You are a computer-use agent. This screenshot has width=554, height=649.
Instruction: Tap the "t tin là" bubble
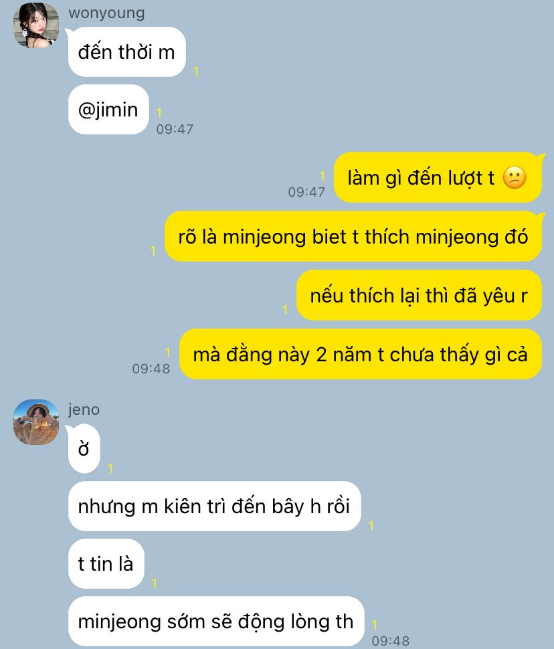click(x=106, y=564)
